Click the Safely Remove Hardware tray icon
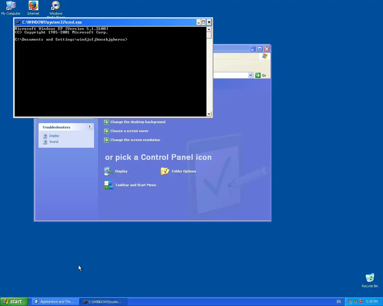This screenshot has width=383, height=306. point(355,302)
